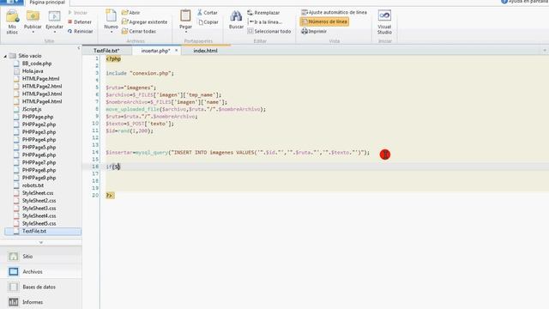
Task: Select the Página principal ribbon tab
Action: click(x=47, y=3)
